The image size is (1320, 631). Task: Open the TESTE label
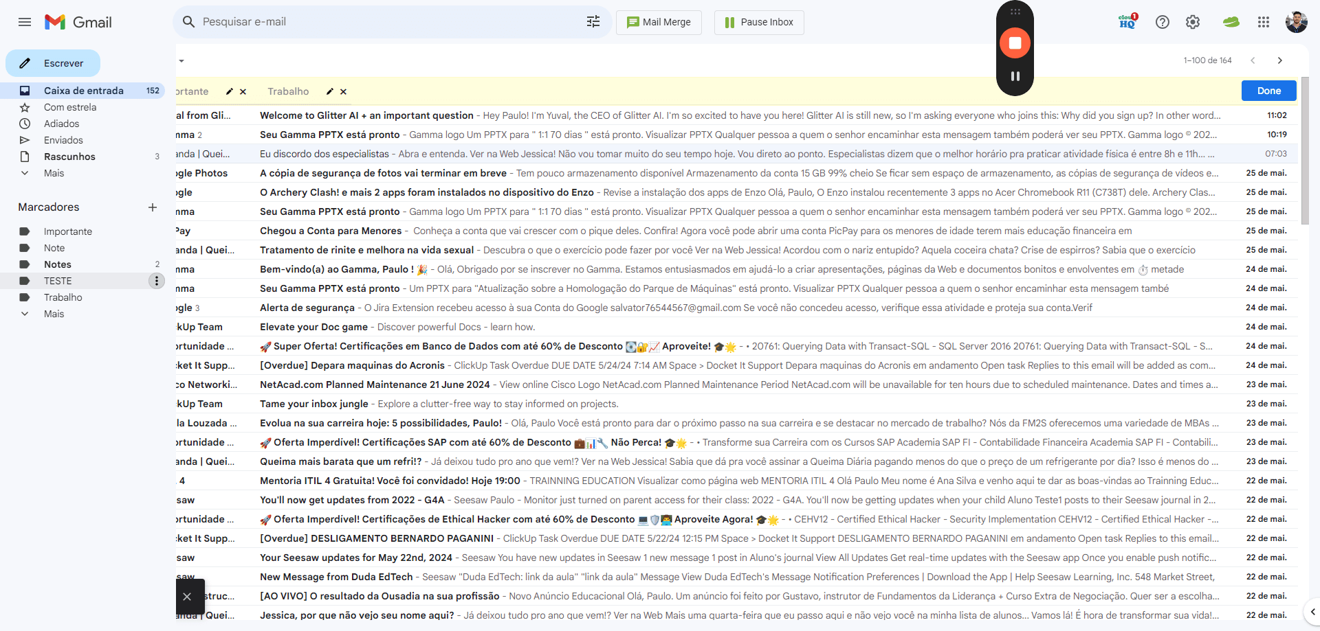click(58, 281)
